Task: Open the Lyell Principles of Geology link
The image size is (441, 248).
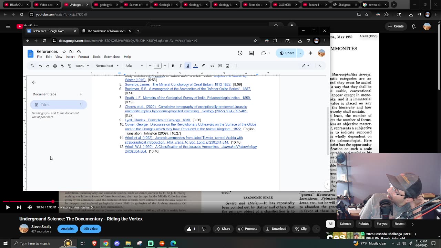Action: tap(158, 120)
